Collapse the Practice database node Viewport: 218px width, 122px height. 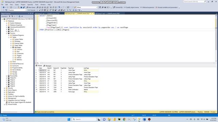coord(7,33)
